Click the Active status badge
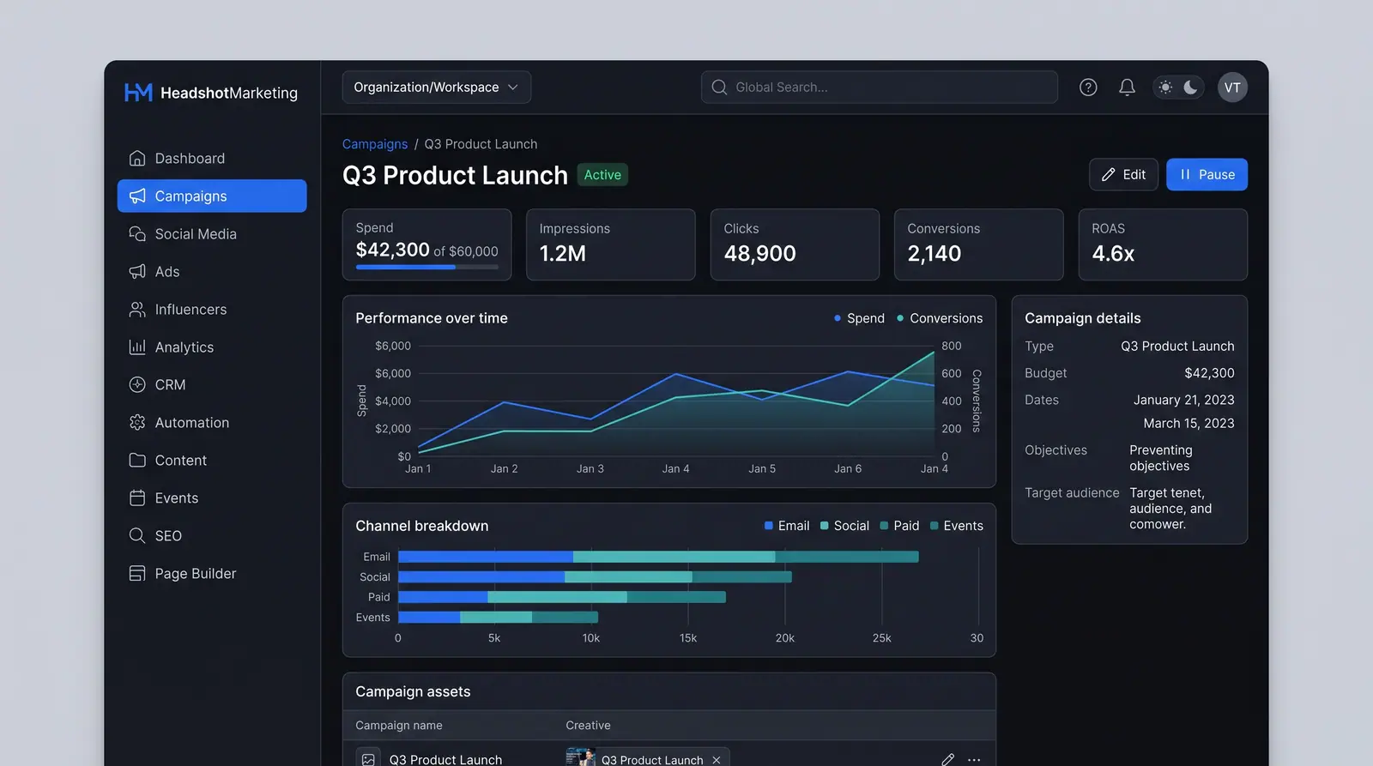This screenshot has height=766, width=1373. click(x=602, y=174)
